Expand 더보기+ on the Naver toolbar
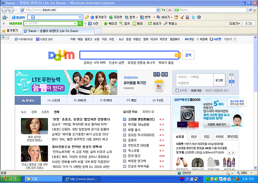 tap(235, 24)
